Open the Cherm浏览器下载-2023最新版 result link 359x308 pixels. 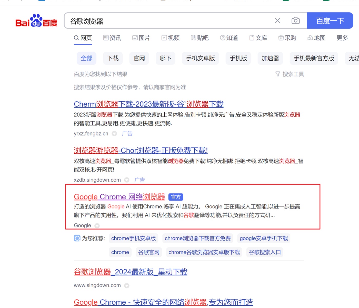pyautogui.click(x=149, y=104)
